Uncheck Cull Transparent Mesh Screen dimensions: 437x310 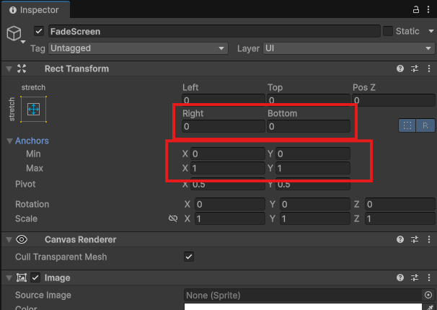coord(189,257)
